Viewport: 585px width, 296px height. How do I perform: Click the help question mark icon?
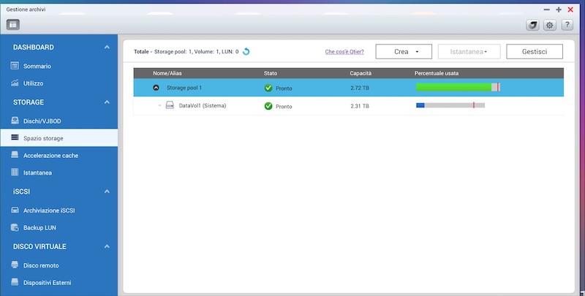[567, 25]
